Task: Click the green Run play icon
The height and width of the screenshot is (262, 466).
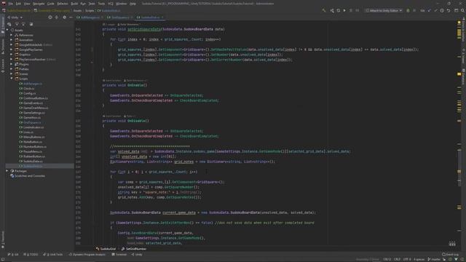Action: pyautogui.click(x=344, y=10)
